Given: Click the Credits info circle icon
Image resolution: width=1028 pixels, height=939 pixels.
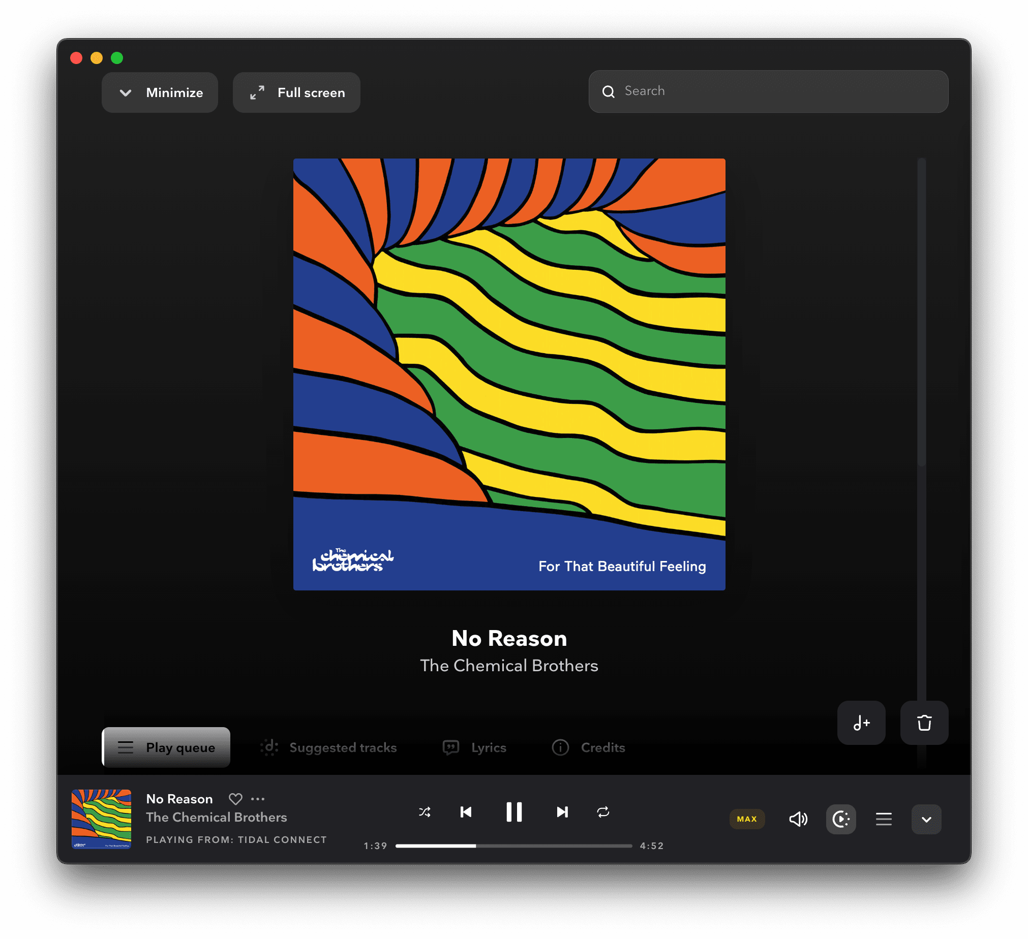Looking at the screenshot, I should 560,747.
